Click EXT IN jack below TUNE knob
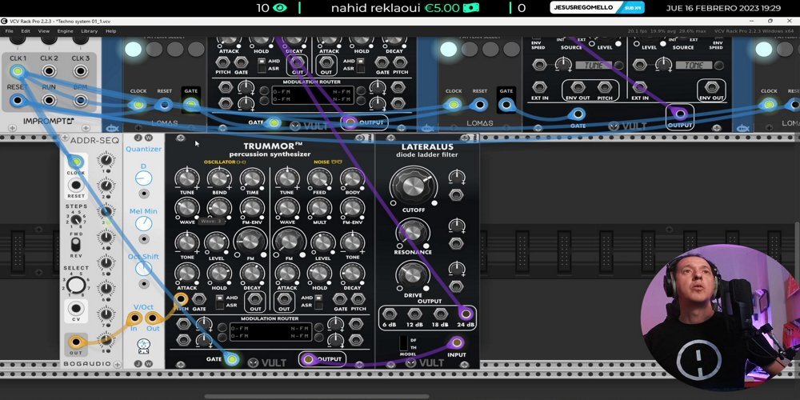 click(x=538, y=87)
